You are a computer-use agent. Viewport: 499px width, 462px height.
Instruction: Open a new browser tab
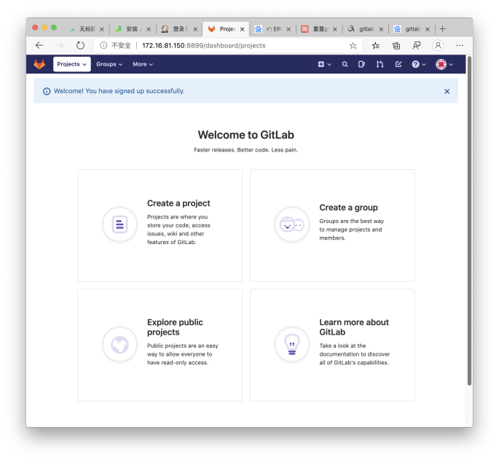point(442,29)
